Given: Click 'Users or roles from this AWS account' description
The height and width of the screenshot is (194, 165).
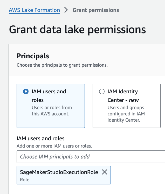Looking at the screenshot, I should [x=52, y=110].
